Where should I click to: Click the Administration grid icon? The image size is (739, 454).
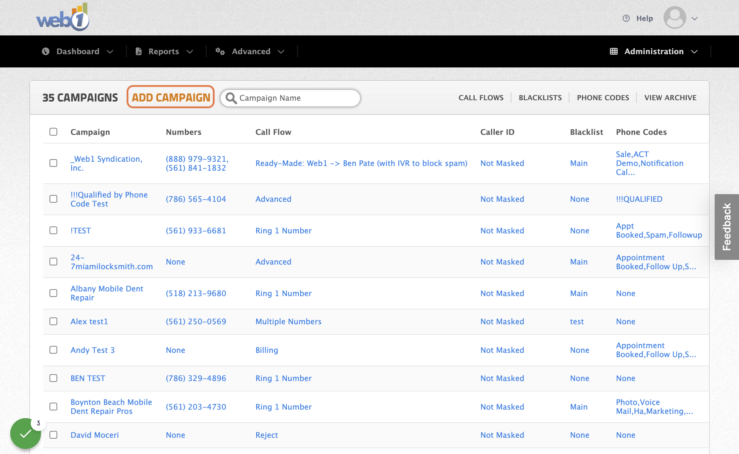click(x=614, y=51)
